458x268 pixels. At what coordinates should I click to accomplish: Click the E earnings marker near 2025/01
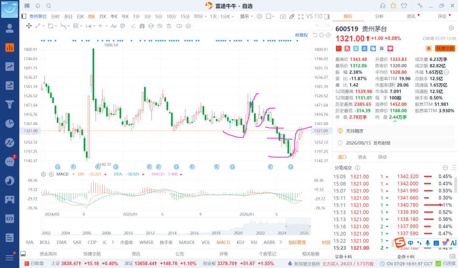pyautogui.click(x=149, y=167)
